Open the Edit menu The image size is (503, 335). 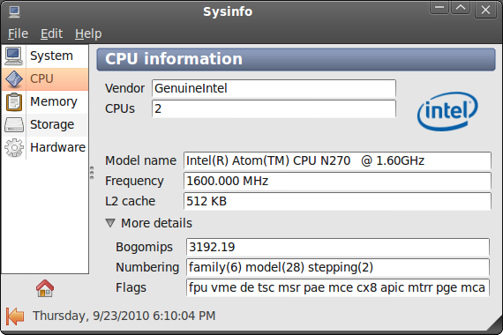click(51, 33)
